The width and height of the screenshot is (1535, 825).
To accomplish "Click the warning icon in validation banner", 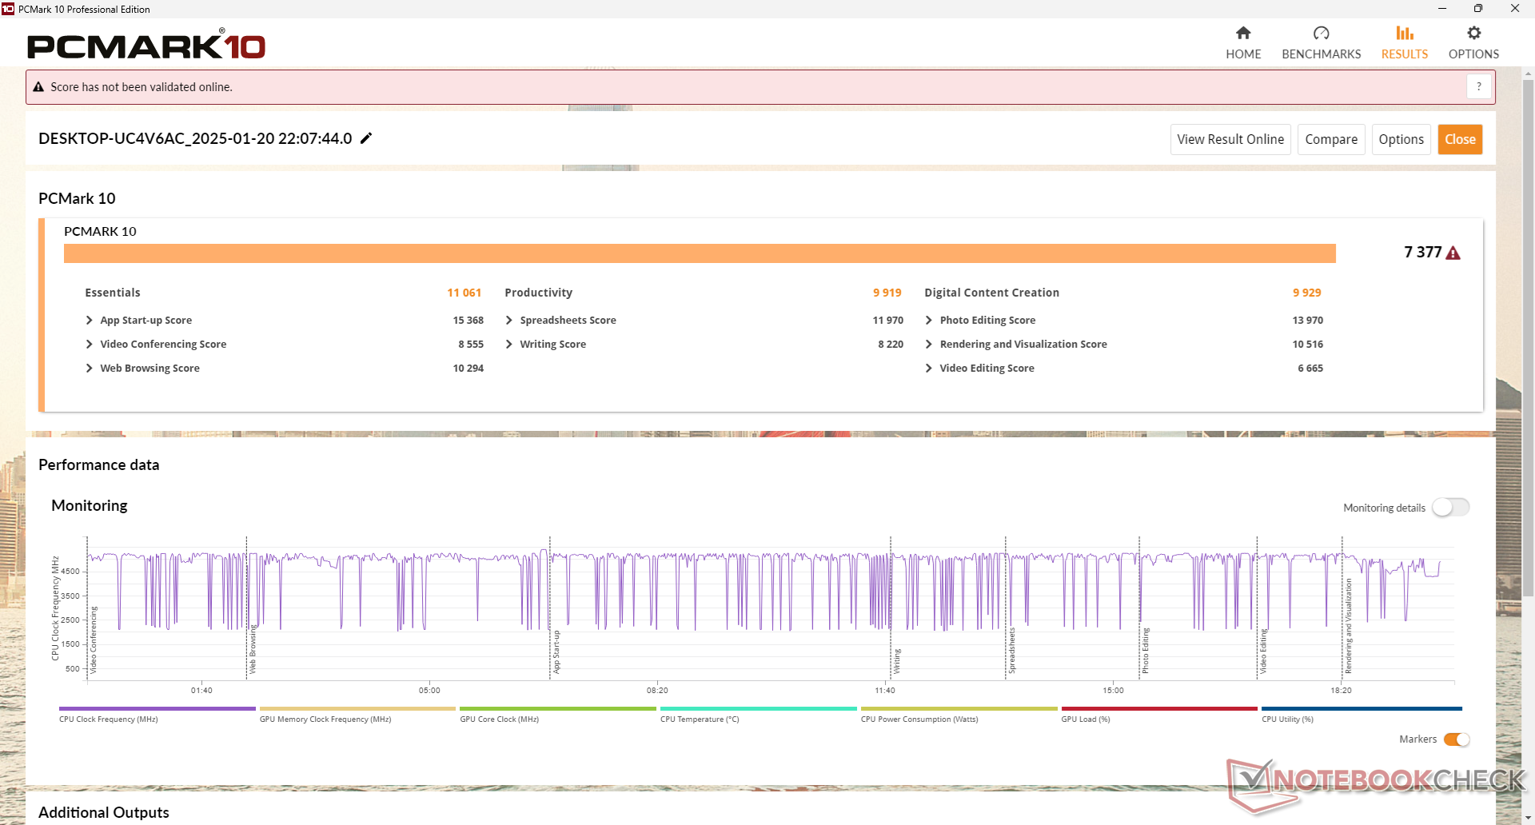I will click(38, 86).
